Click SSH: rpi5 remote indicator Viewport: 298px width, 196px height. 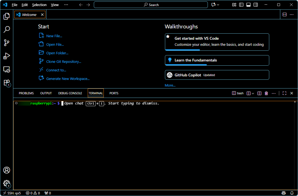(x=12, y=193)
